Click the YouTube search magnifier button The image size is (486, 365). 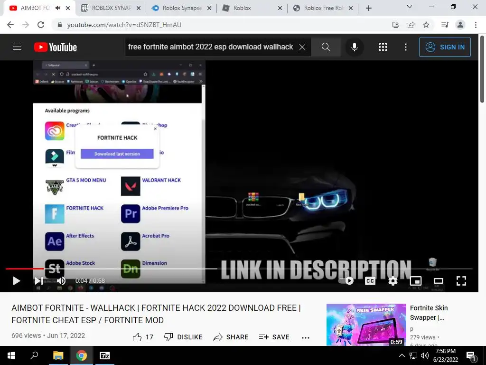tap(326, 47)
